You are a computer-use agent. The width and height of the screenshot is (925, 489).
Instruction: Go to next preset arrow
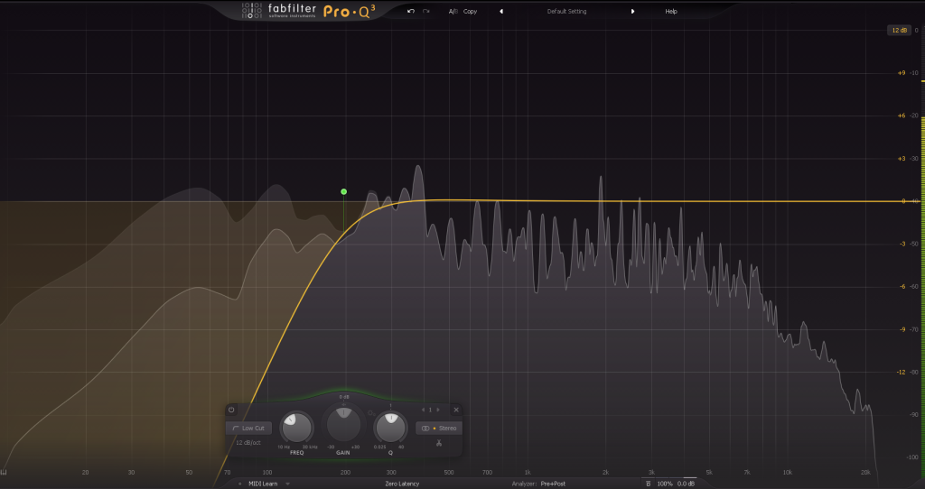pyautogui.click(x=632, y=12)
